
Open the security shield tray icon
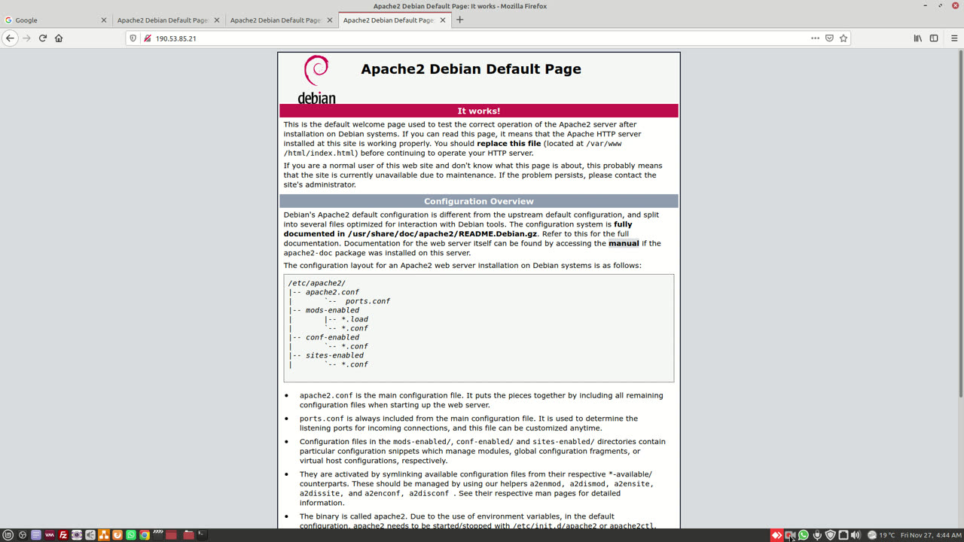tap(831, 535)
